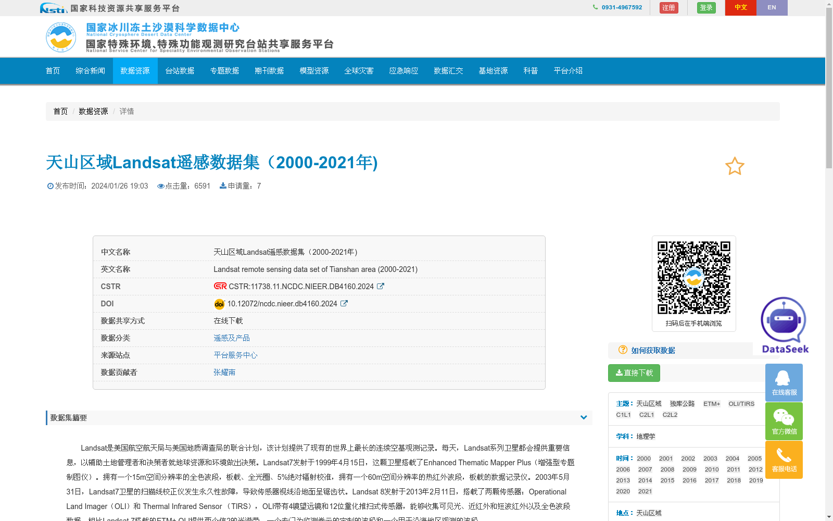Select the 数据资源 navigation tab
The image size is (833, 521).
pyautogui.click(x=135, y=71)
